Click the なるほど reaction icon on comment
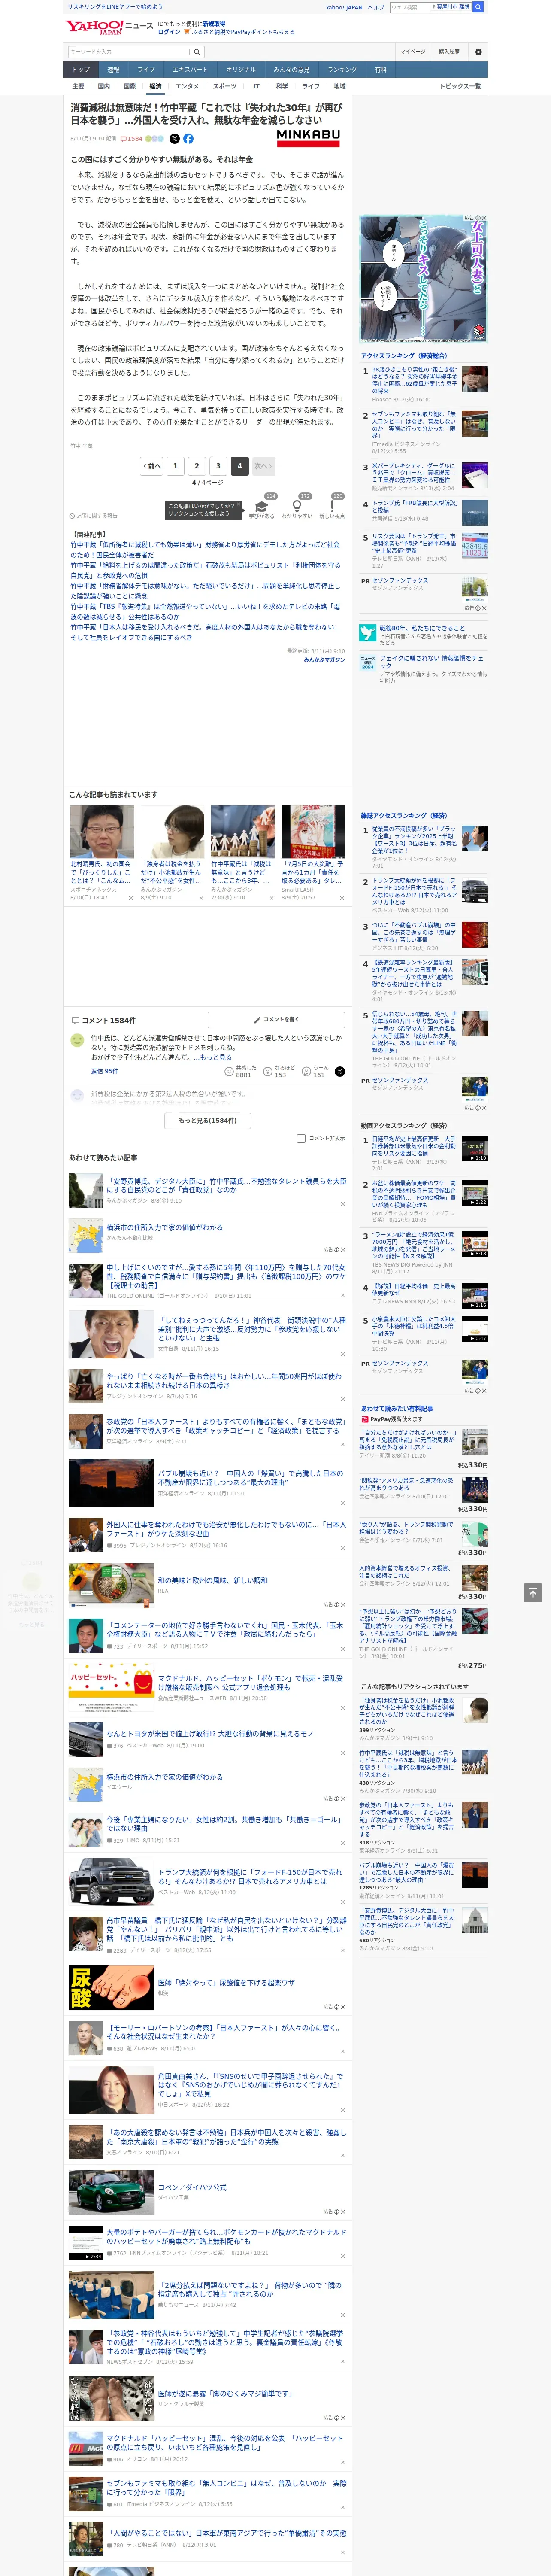The height and width of the screenshot is (2576, 551). click(x=267, y=1071)
